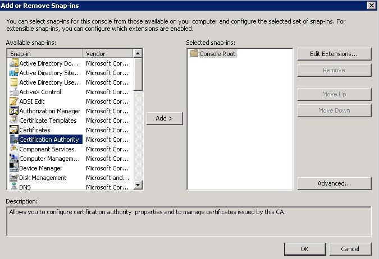Click the snap-ins list scrollbar thumb
Image resolution: width=379 pixels, height=259 pixels.
click(x=138, y=75)
